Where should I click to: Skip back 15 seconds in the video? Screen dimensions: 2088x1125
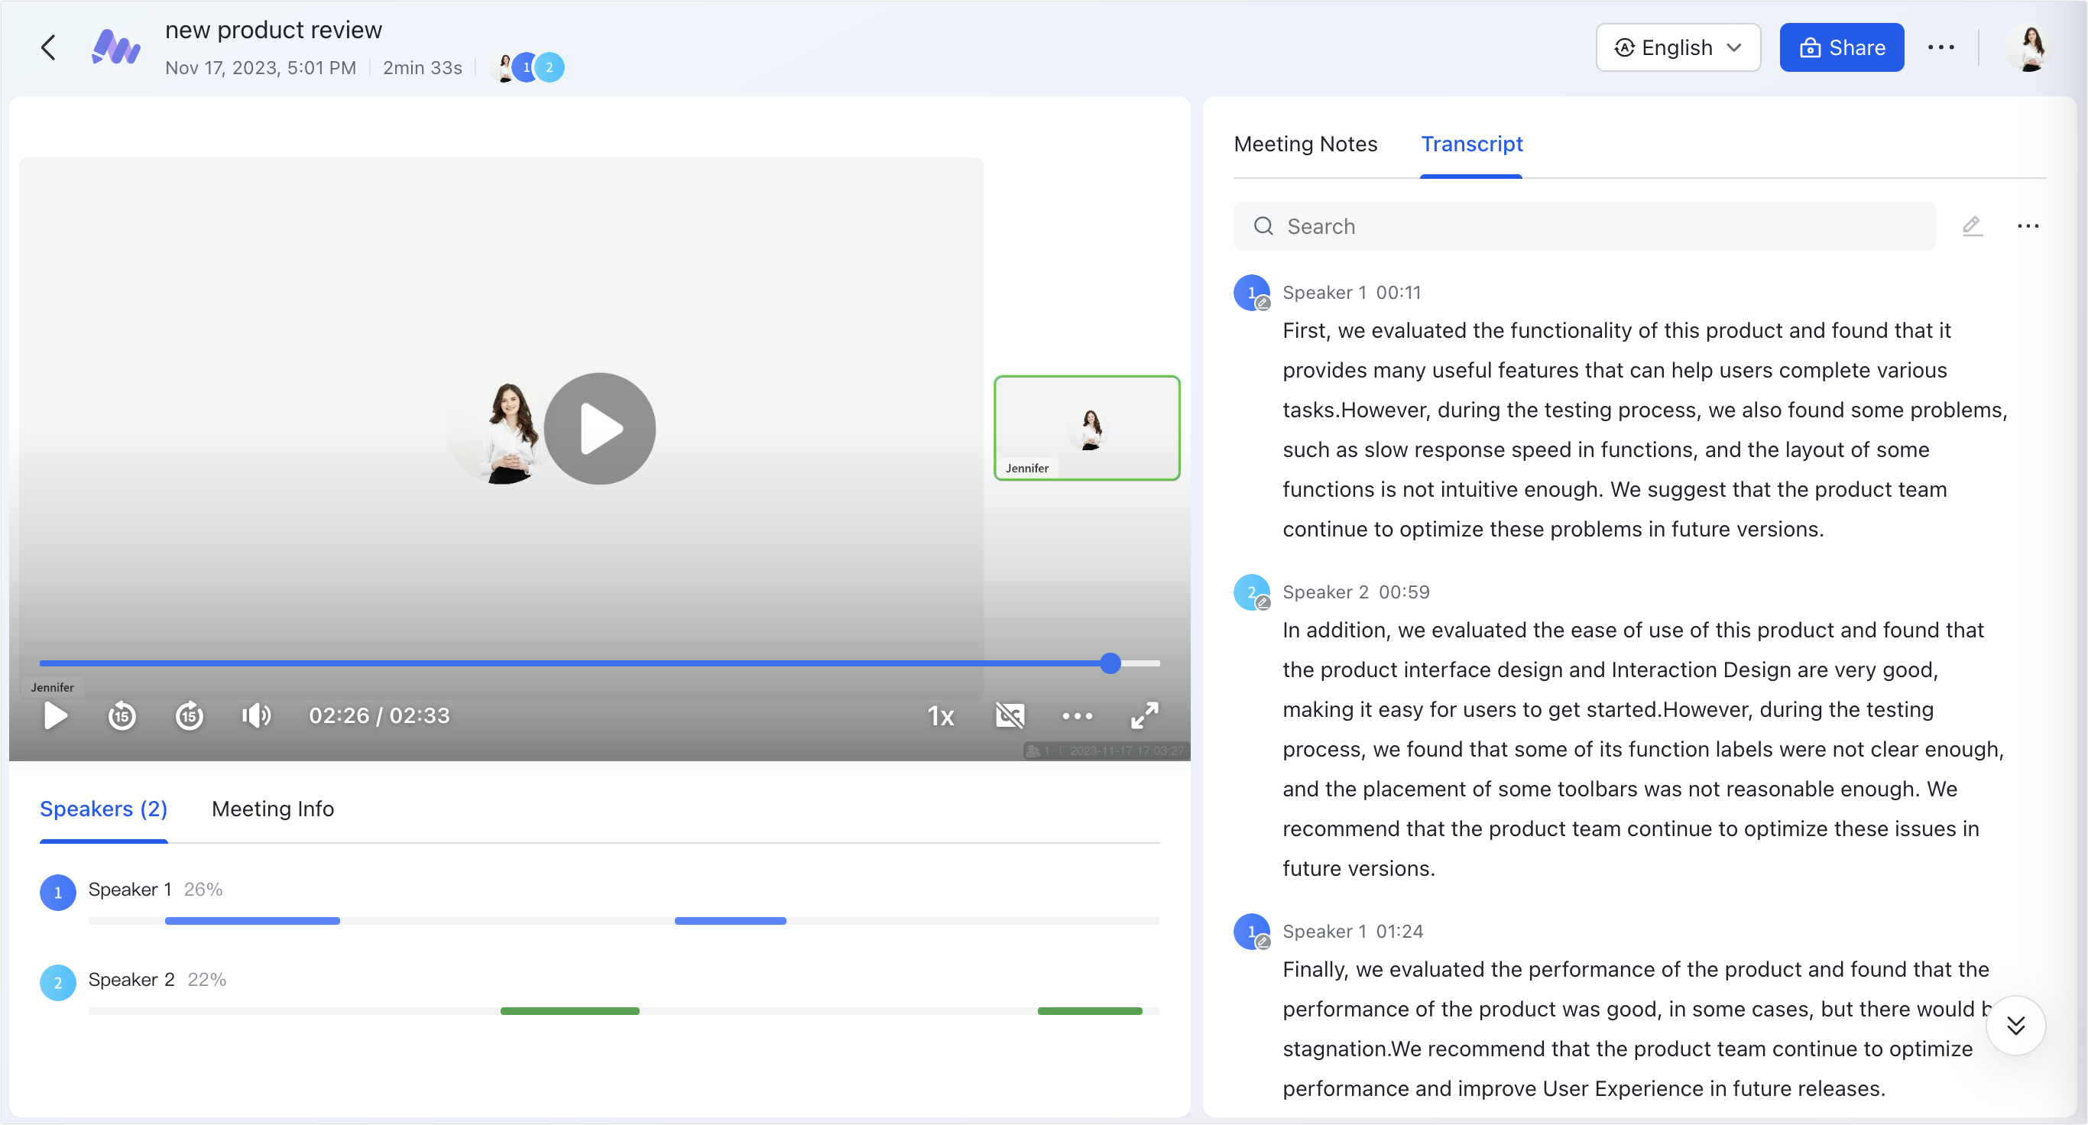pos(122,715)
